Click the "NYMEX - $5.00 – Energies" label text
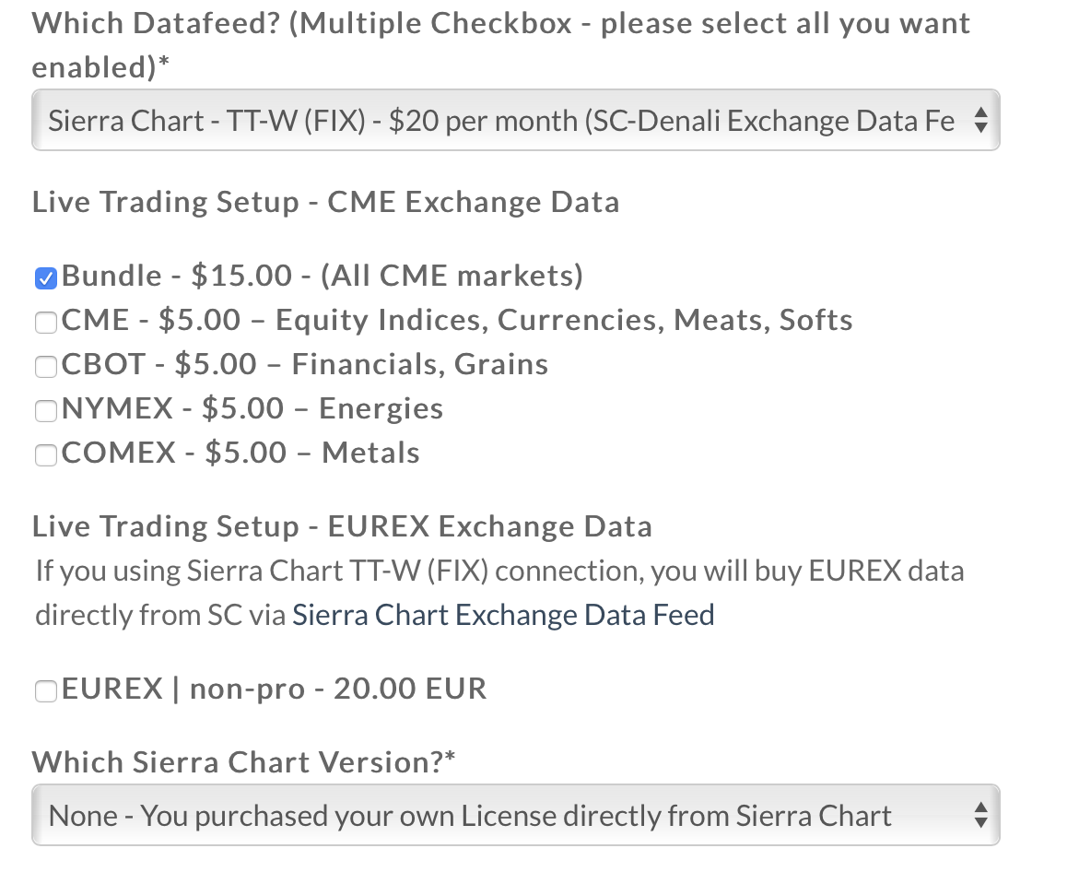The width and height of the screenshot is (1091, 872). (252, 408)
